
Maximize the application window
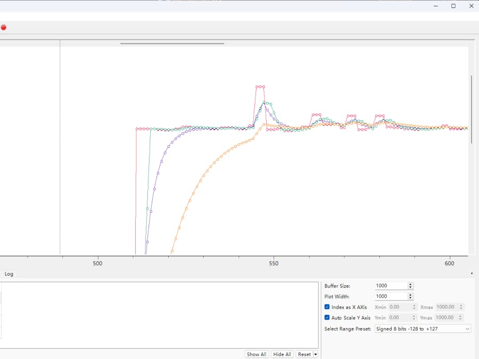453,6
